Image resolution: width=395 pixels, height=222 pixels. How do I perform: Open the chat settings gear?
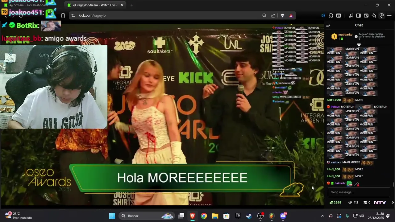tap(393, 203)
